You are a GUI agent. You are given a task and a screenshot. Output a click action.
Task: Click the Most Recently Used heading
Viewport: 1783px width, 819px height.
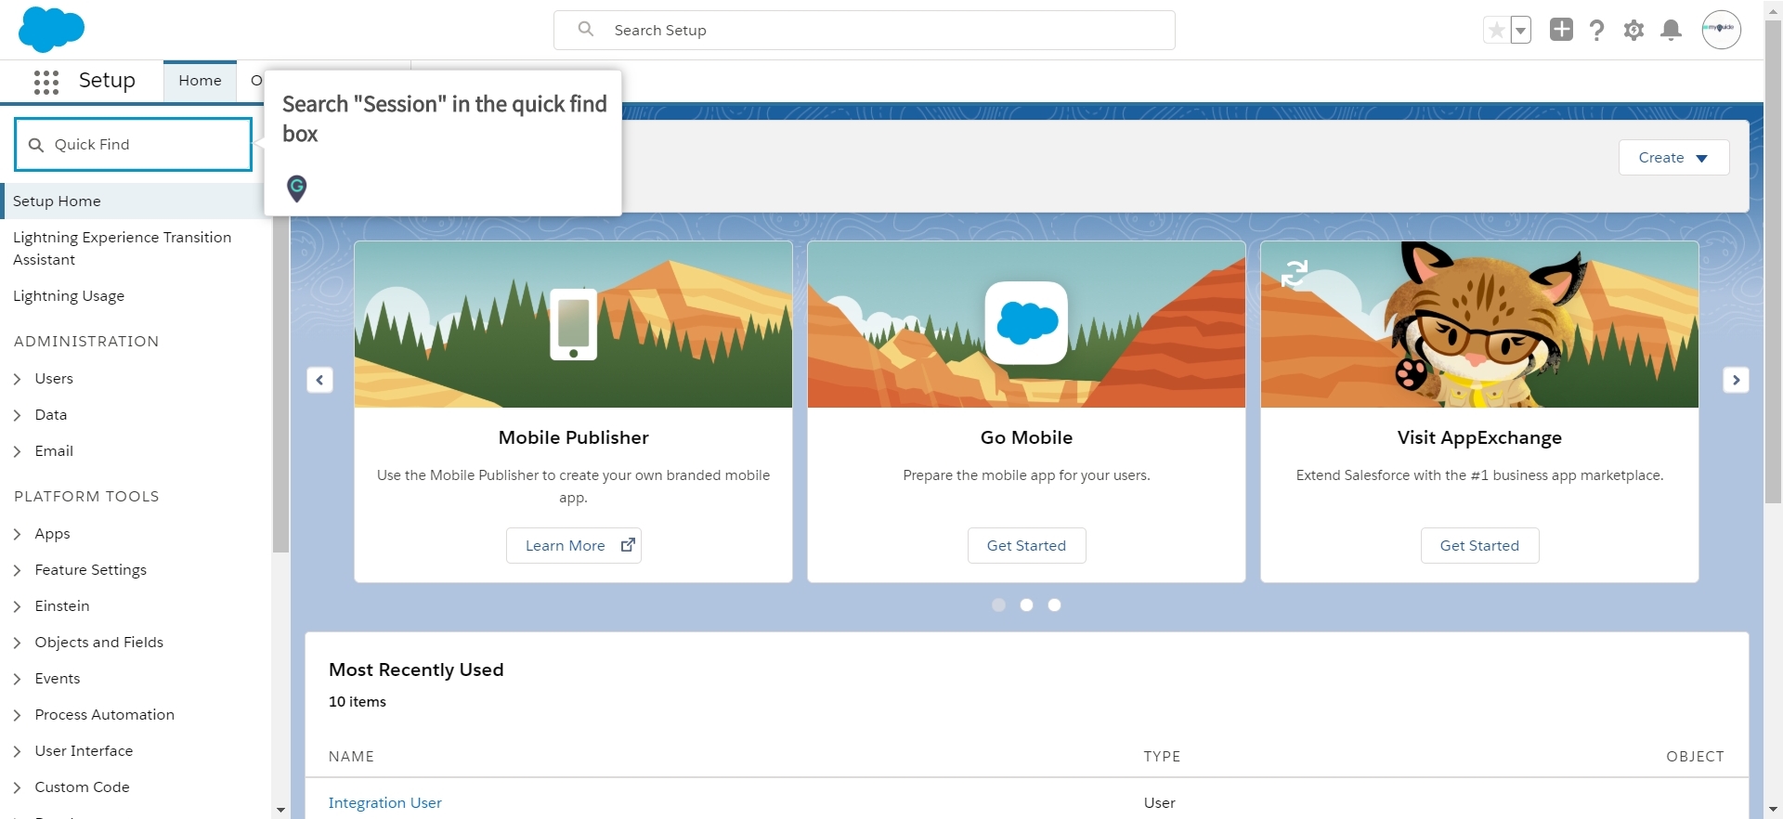[x=416, y=670]
